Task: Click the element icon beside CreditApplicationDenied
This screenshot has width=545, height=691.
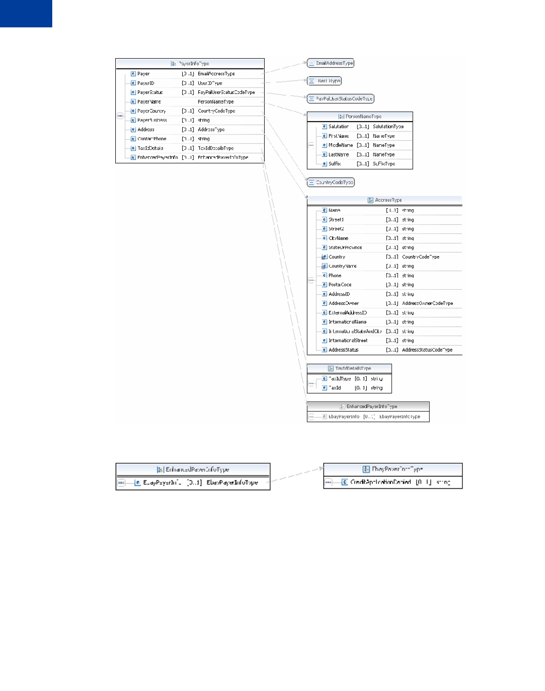Action: pos(345,482)
